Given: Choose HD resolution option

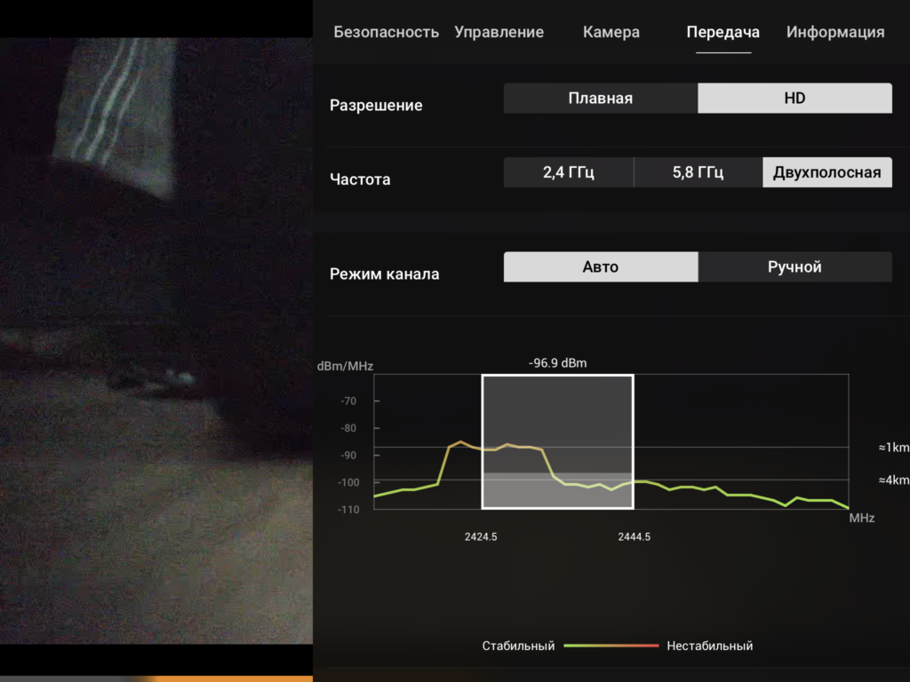Looking at the screenshot, I should point(794,99).
